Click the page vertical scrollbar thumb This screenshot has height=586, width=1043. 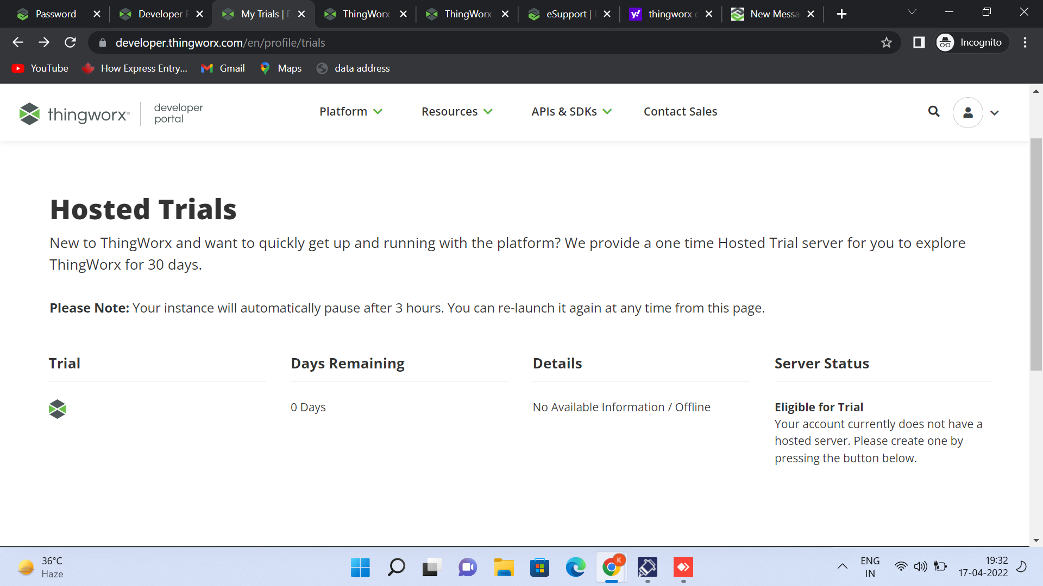1036,255
